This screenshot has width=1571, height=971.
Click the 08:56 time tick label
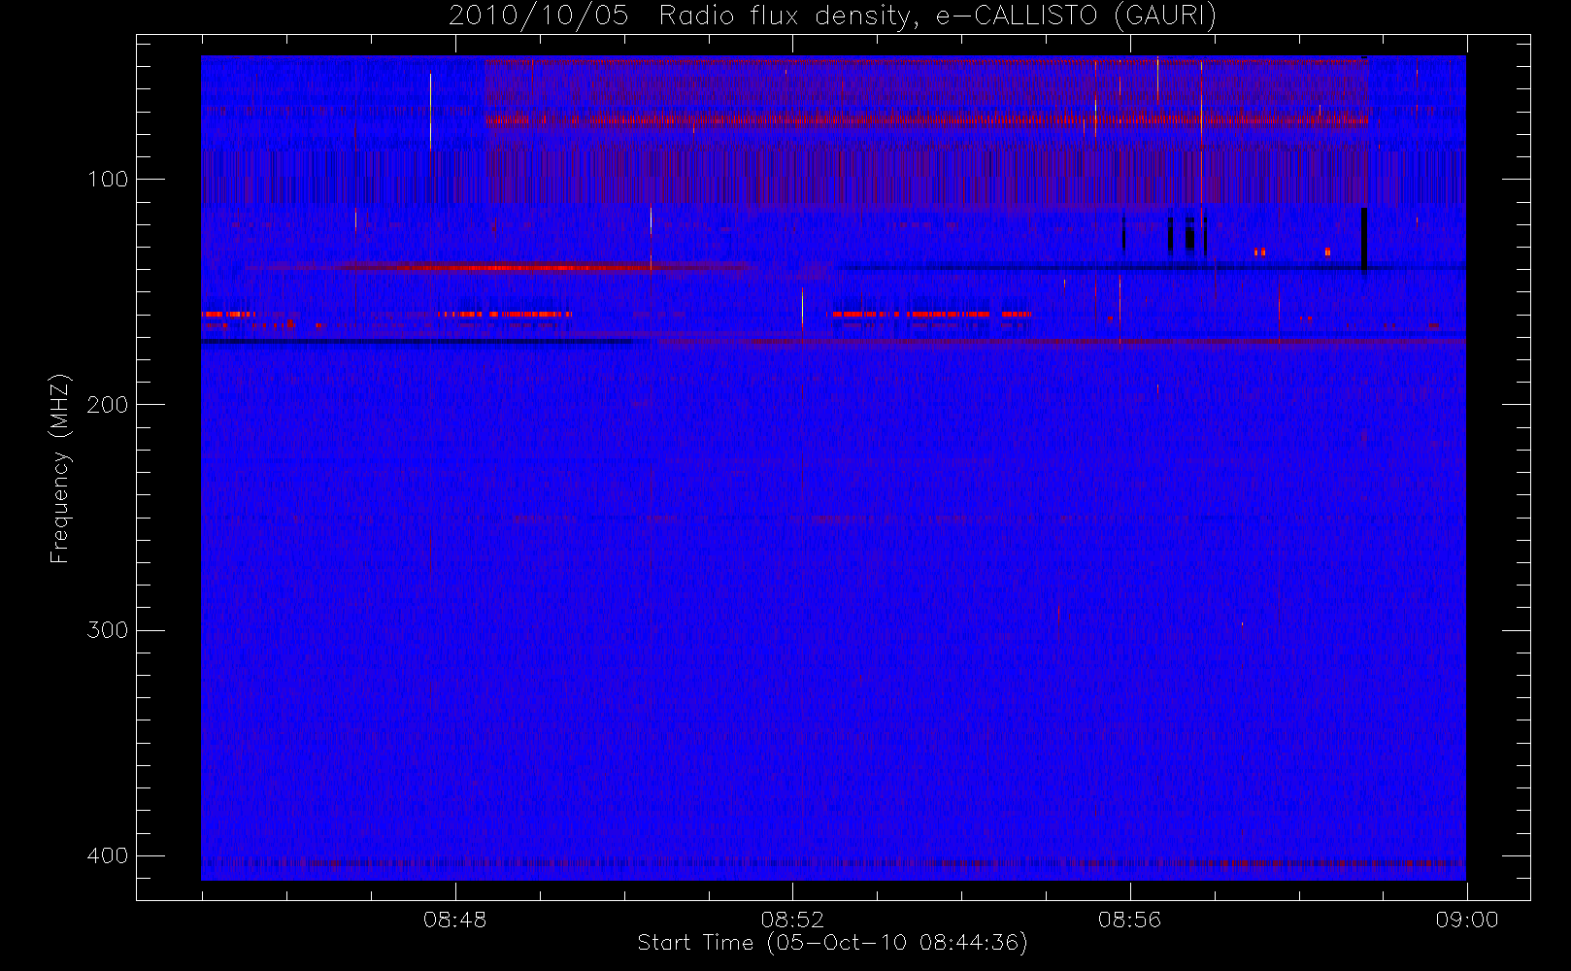tap(1129, 920)
